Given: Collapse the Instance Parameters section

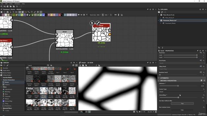Looking at the screenshot, I should (x=159, y=81).
